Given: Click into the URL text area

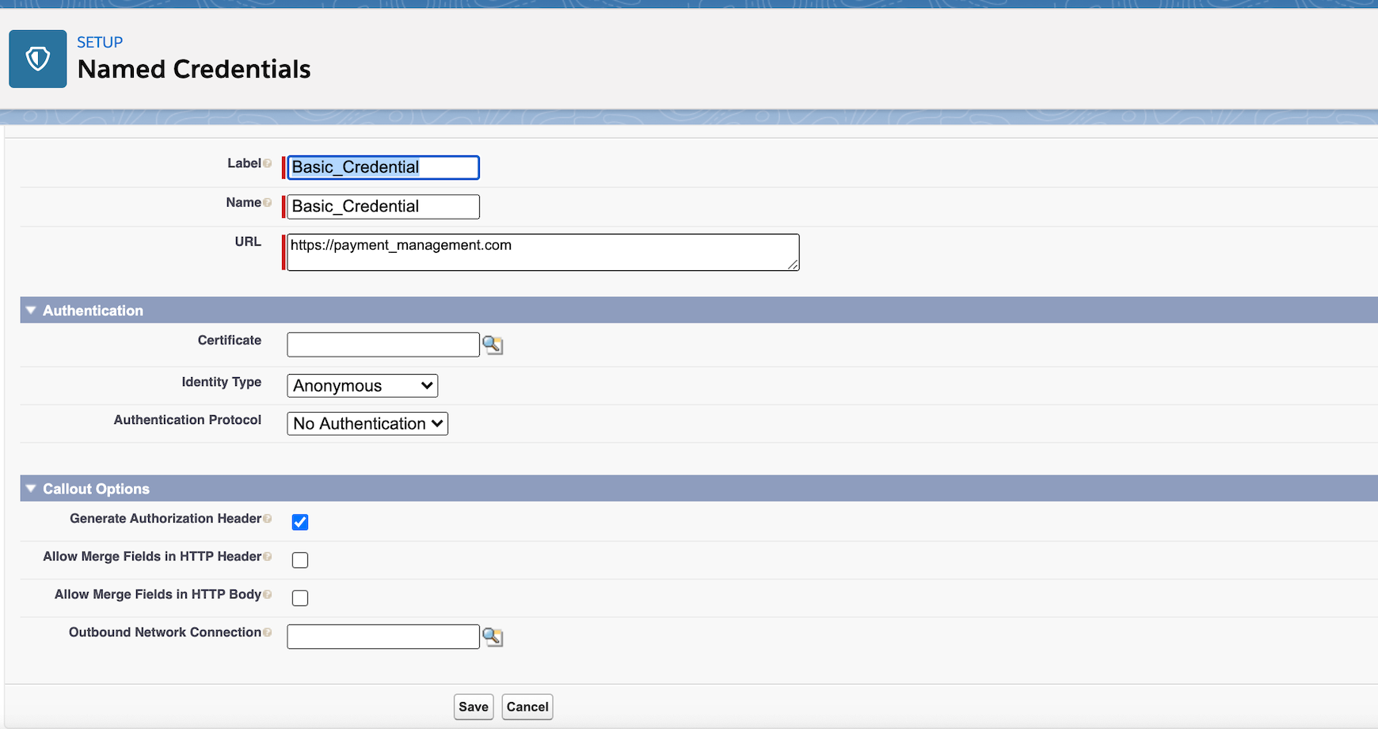Looking at the screenshot, I should (543, 252).
